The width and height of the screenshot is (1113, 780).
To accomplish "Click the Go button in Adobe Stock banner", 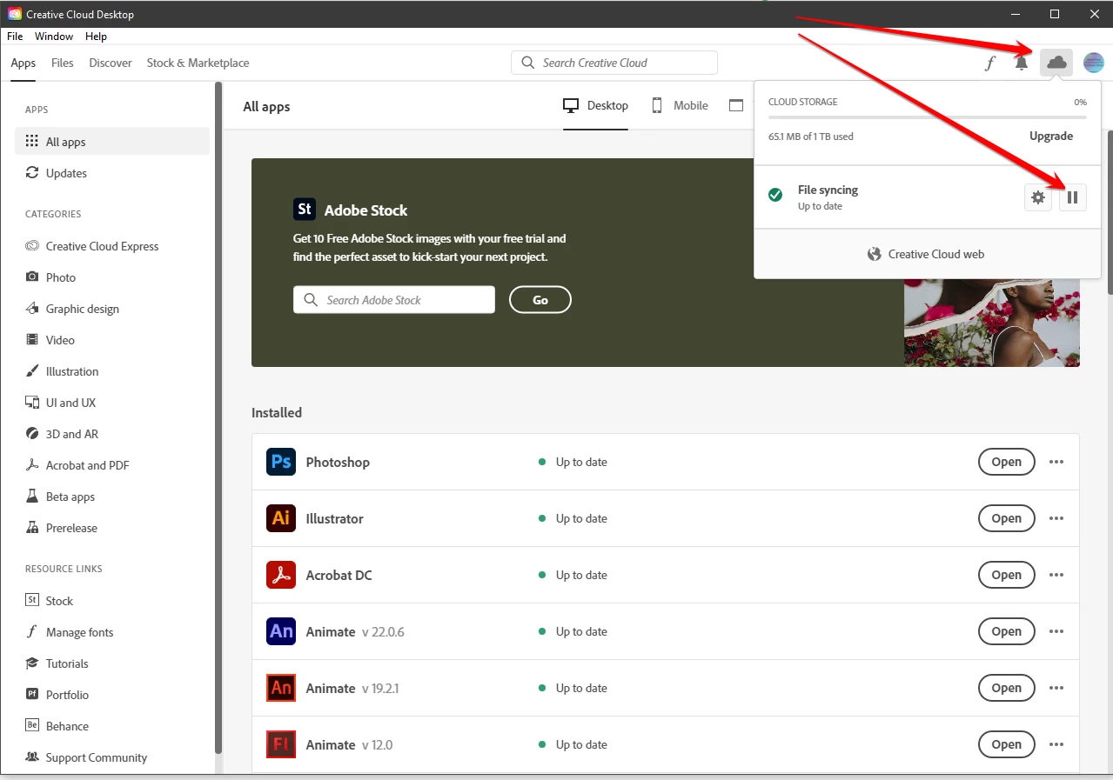I will (x=540, y=299).
